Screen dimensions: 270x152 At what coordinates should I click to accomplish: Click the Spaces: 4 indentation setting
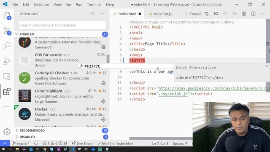pyautogui.click(x=180, y=143)
